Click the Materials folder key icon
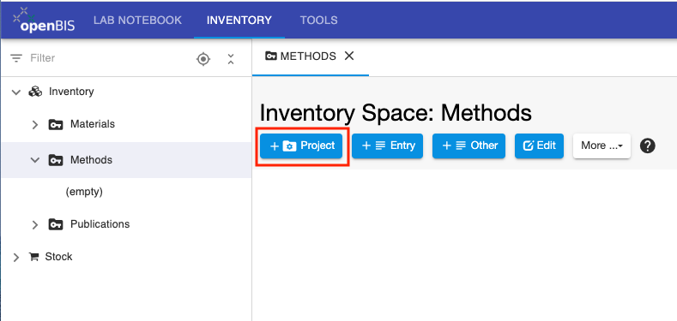Screen dimensions: 677x321 click(56, 124)
